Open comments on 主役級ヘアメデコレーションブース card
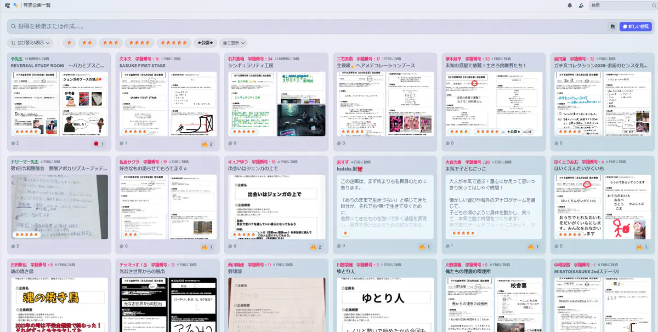 [341, 144]
